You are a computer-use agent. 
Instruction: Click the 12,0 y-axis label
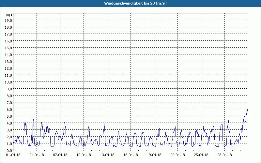coord(9,68)
